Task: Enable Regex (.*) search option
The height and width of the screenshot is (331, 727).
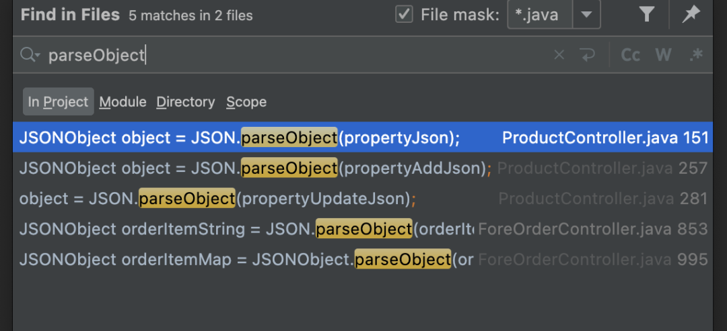Action: [696, 55]
